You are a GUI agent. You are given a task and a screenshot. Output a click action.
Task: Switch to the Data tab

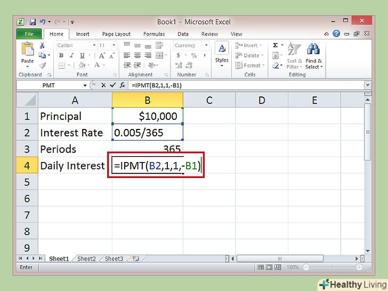click(x=183, y=34)
